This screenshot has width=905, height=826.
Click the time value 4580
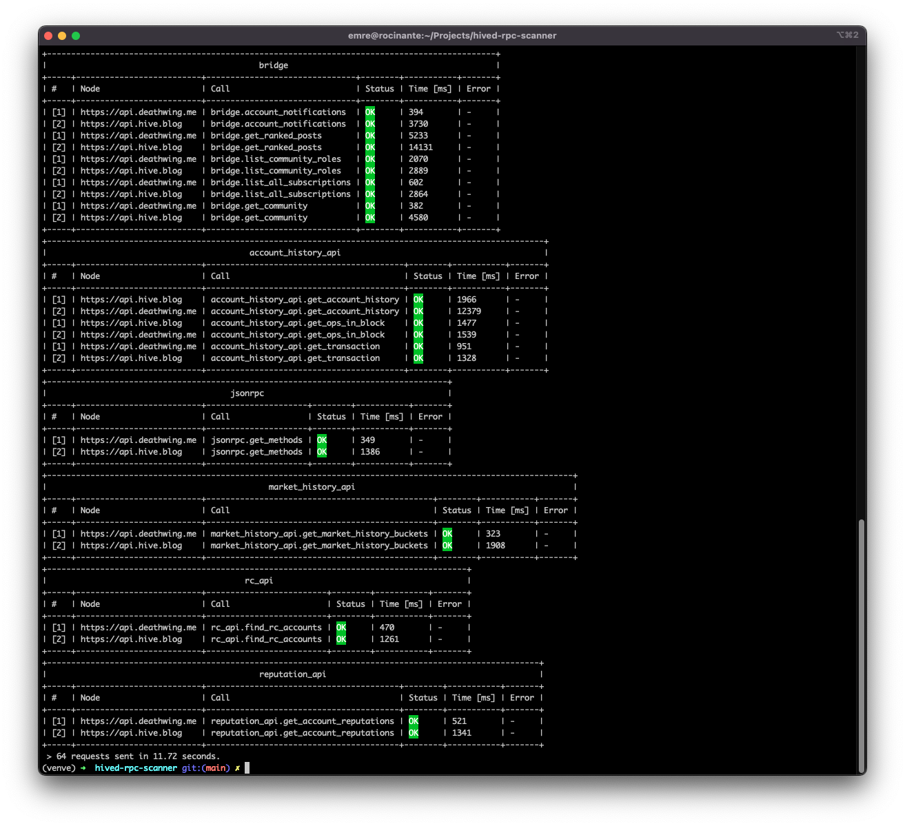point(418,218)
